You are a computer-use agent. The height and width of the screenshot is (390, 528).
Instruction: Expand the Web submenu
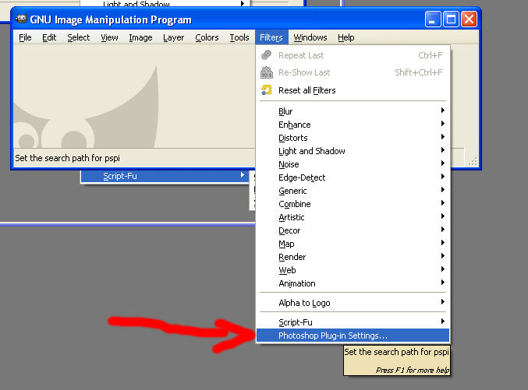[x=353, y=270]
